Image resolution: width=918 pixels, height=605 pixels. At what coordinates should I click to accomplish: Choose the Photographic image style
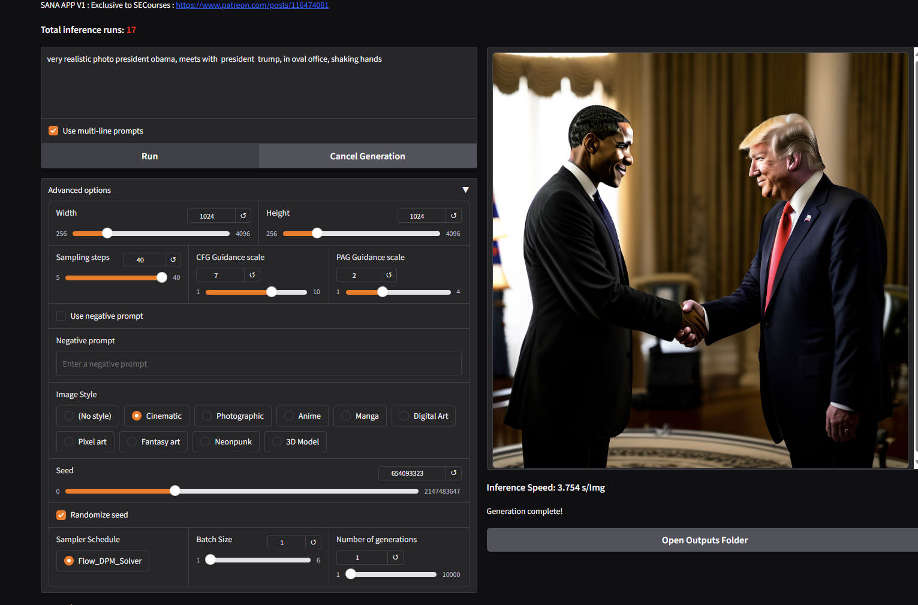tap(233, 416)
